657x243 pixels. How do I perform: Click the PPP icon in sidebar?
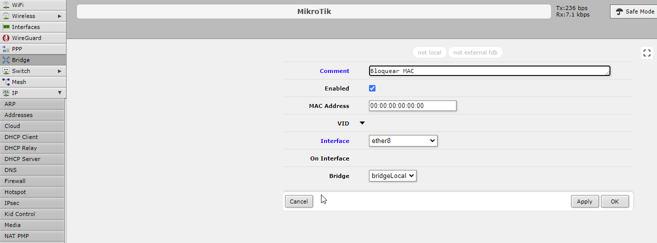tap(6, 49)
